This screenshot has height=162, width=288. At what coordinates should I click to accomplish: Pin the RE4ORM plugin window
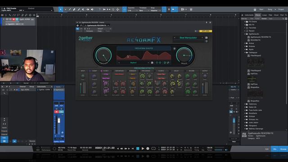tap(207, 22)
